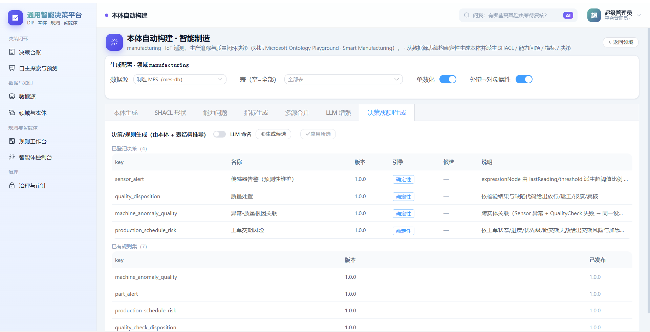Select quality_check_disposition rule set row

click(372, 327)
